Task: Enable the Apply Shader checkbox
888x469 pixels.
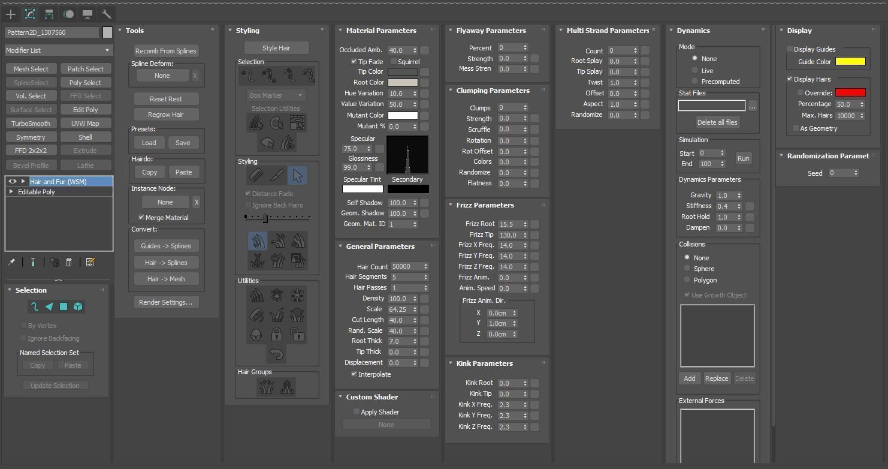Action: (357, 412)
